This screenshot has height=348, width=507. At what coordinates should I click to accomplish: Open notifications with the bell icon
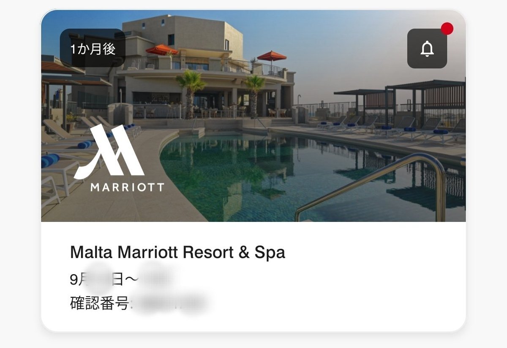tap(427, 49)
